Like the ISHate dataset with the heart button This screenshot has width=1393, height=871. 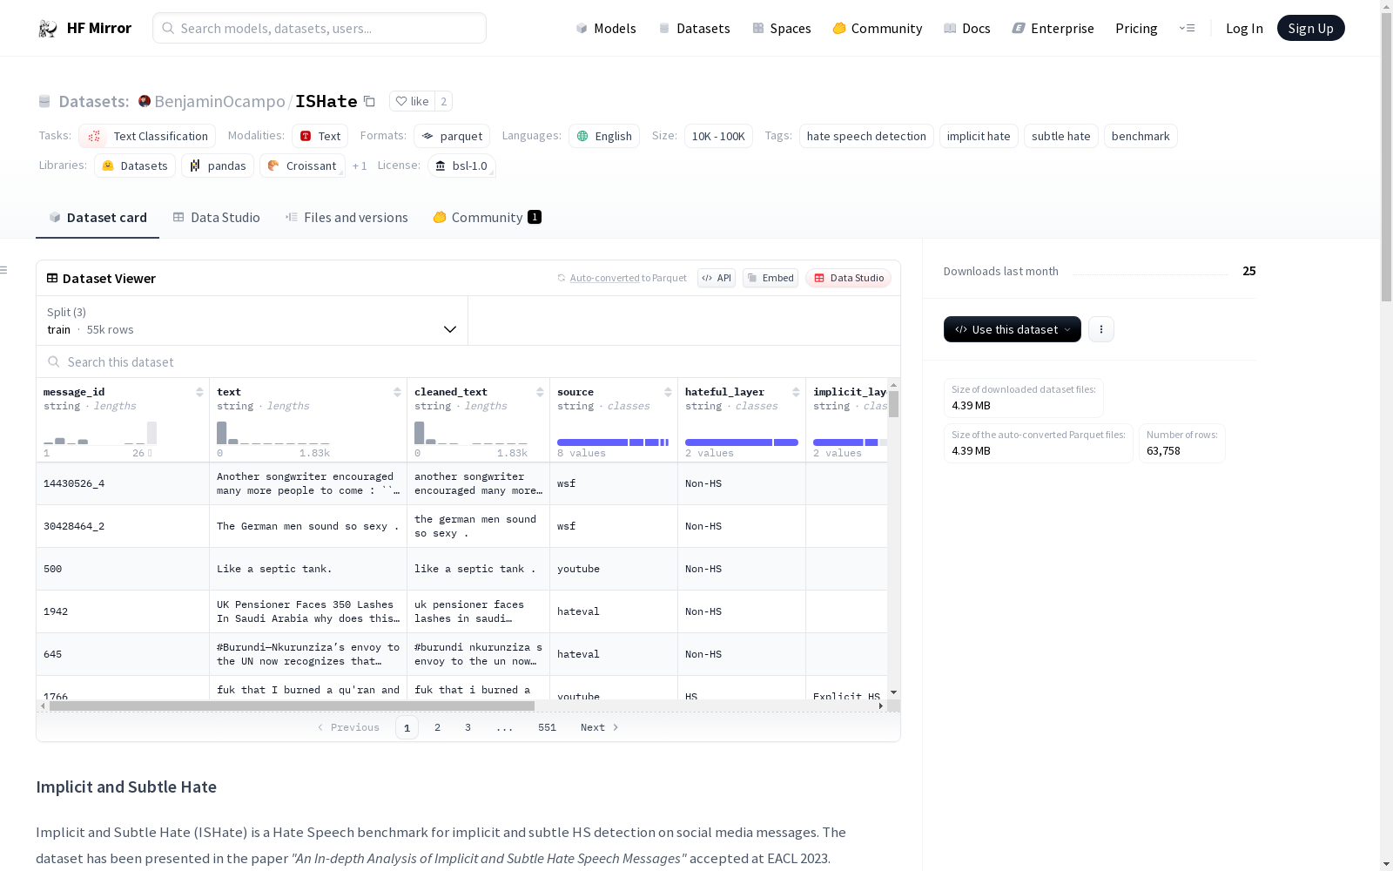(412, 101)
